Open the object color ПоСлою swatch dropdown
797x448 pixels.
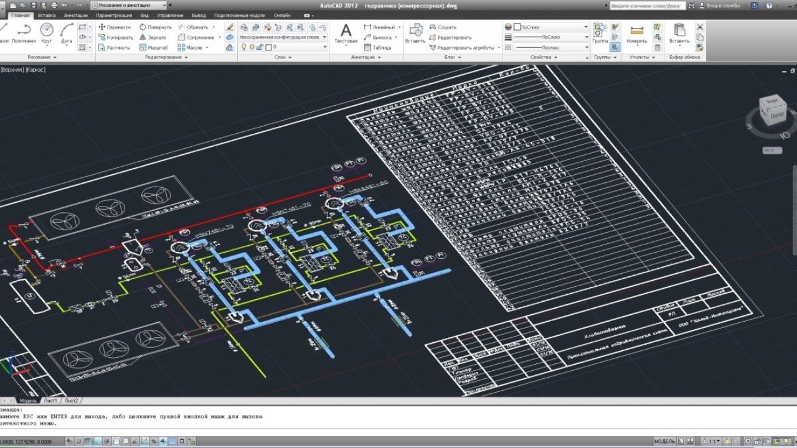pyautogui.click(x=551, y=27)
